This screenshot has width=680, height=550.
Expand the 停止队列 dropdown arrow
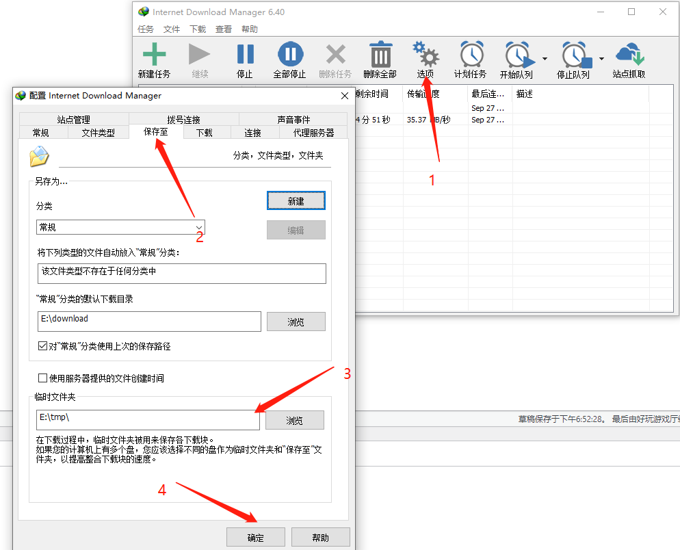[601, 59]
